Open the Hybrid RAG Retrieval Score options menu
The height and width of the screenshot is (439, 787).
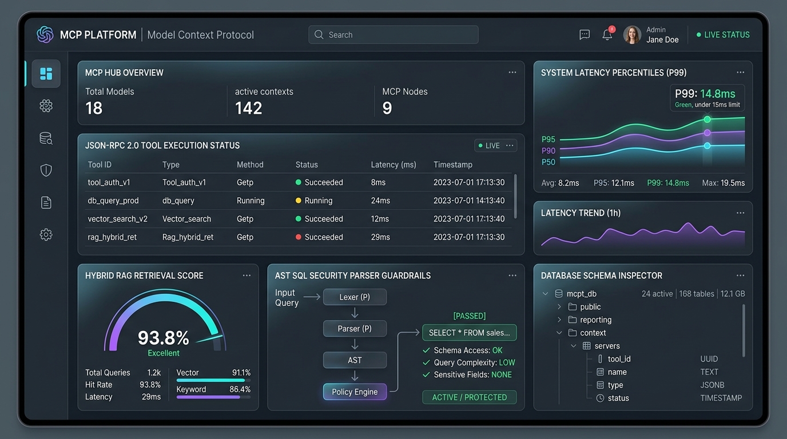click(x=247, y=276)
